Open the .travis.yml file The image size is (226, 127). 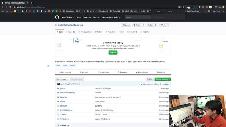[x=63, y=106]
